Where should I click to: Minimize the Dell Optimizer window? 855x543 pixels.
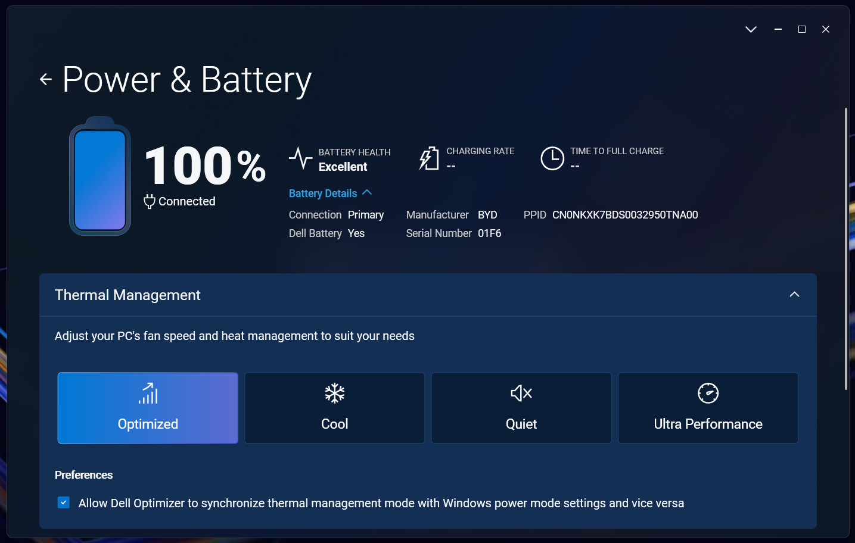(x=778, y=29)
